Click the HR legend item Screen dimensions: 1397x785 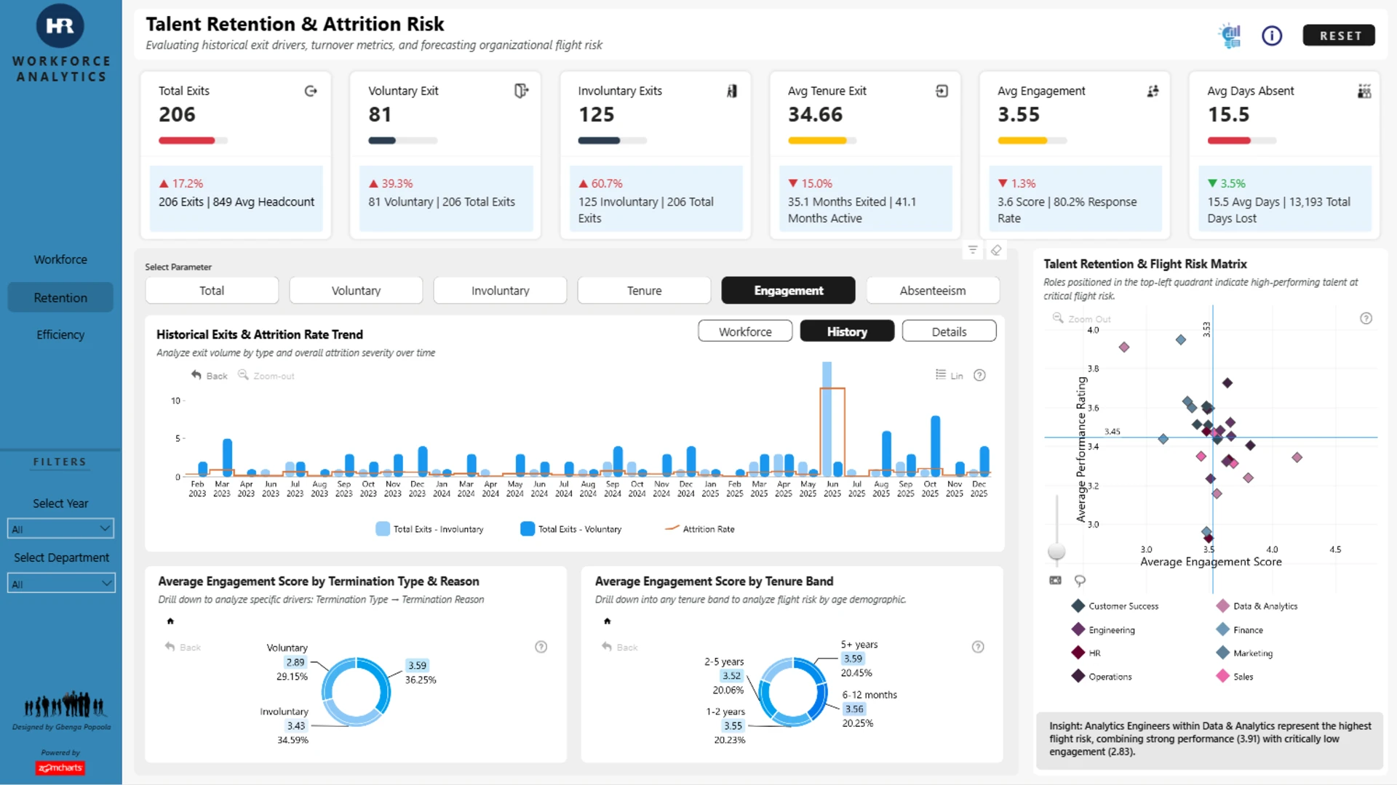click(x=1086, y=653)
